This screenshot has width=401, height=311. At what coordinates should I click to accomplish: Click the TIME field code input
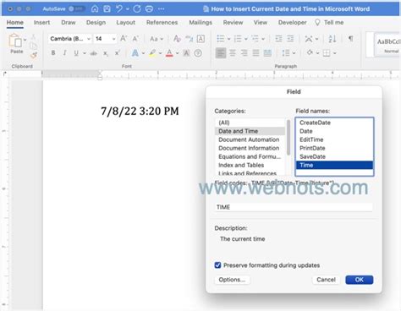(x=294, y=207)
